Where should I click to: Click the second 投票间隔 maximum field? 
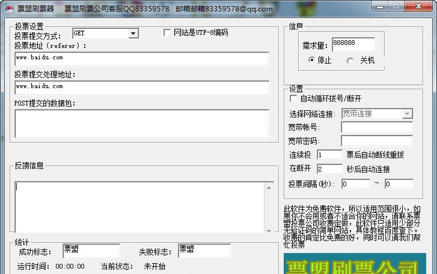coord(399,184)
